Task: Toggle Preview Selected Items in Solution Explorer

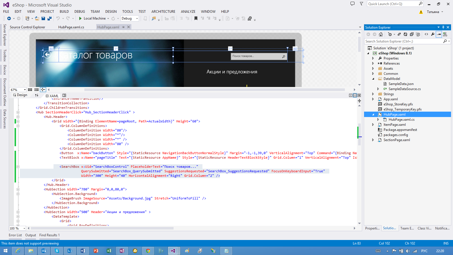Action: [x=439, y=34]
